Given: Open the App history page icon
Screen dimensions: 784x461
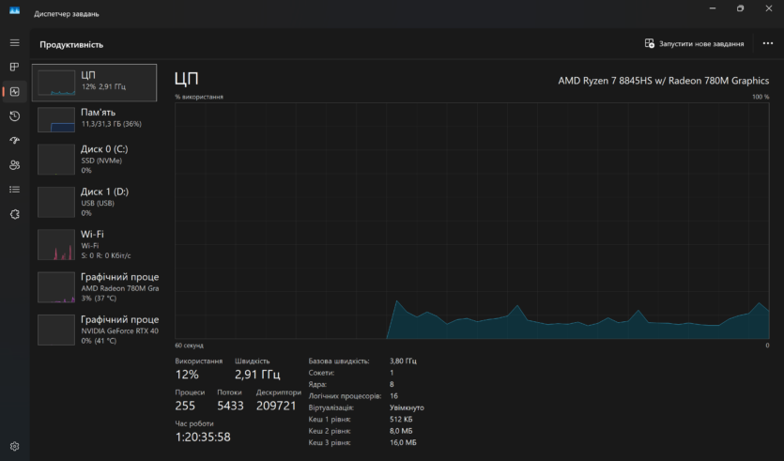Looking at the screenshot, I should (14, 116).
